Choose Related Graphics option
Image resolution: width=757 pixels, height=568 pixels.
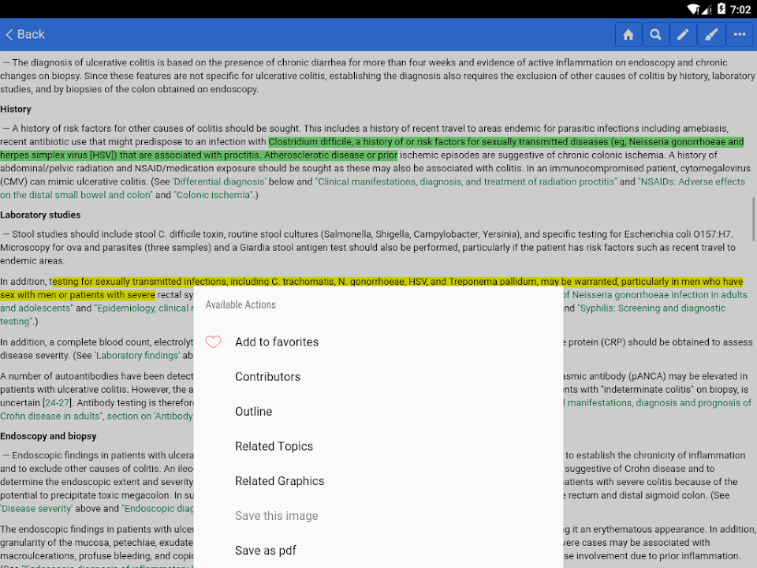[x=279, y=481]
